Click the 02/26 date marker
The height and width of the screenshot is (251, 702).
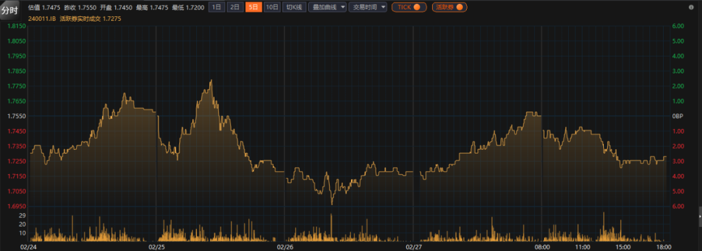285,246
